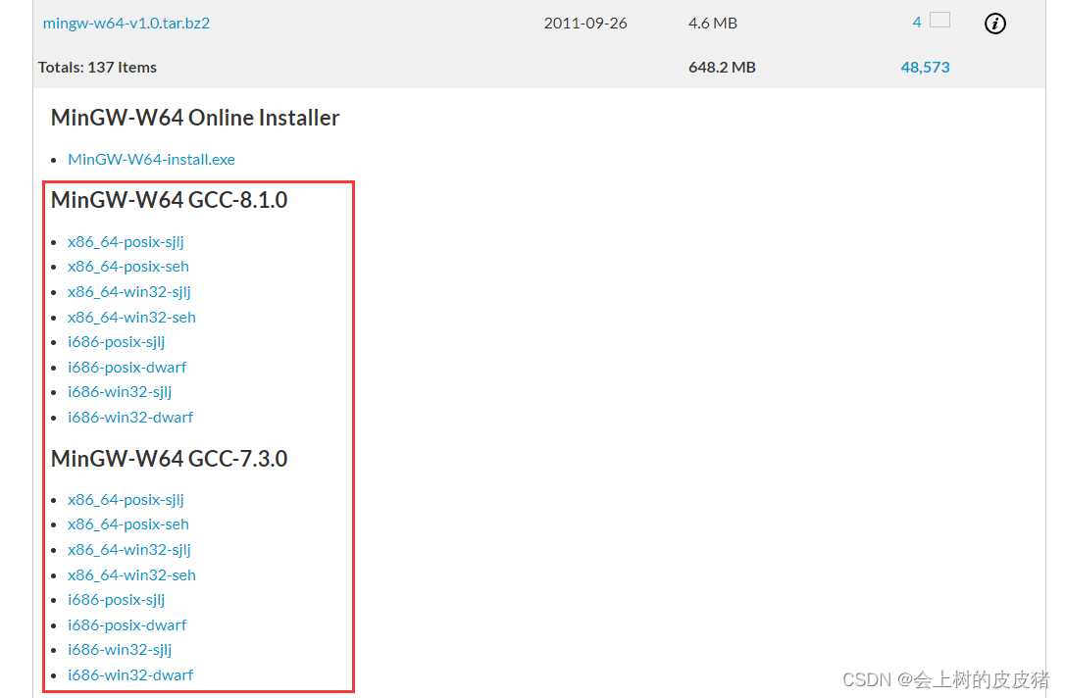
Task: Open GCC-8.1.0 i686-posix-sjlj link
Action: 116,342
